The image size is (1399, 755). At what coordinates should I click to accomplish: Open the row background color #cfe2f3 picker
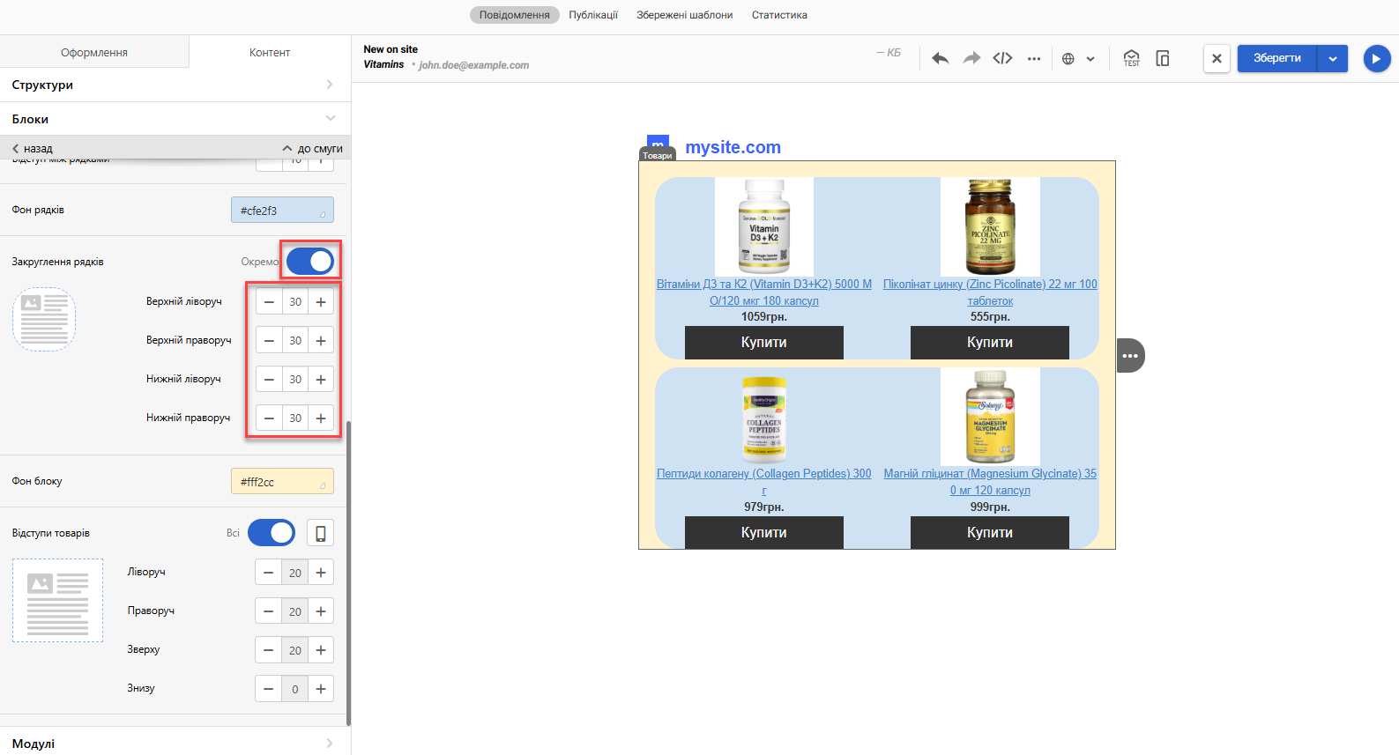282,210
